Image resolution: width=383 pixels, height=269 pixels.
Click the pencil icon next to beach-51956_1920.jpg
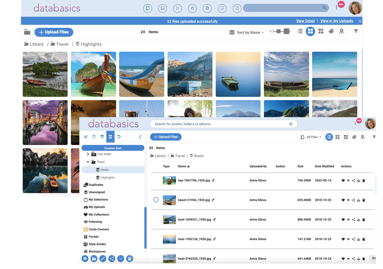(214, 200)
